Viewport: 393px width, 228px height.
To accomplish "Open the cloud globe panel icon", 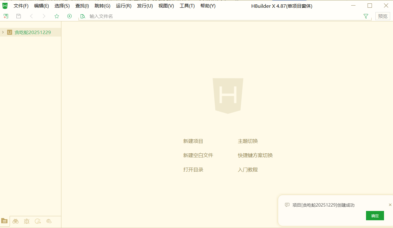I will [49, 221].
